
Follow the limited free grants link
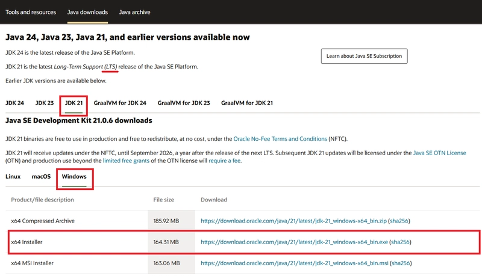(x=126, y=161)
